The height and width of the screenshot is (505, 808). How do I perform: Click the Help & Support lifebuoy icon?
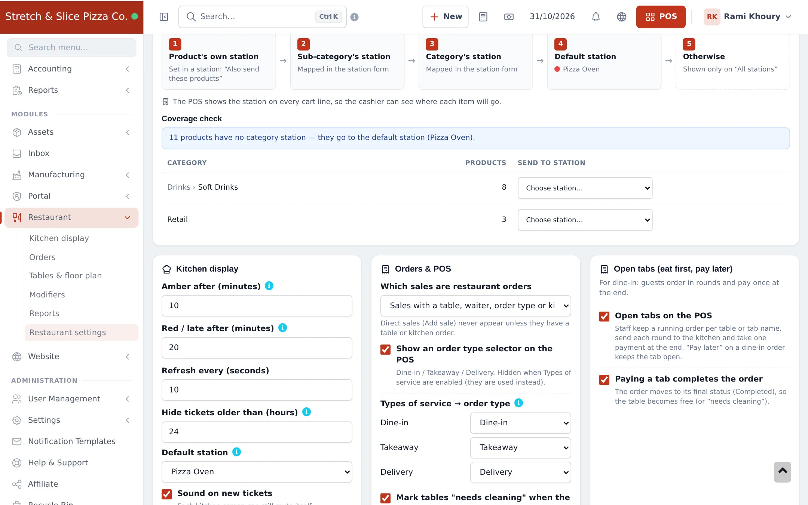17,463
